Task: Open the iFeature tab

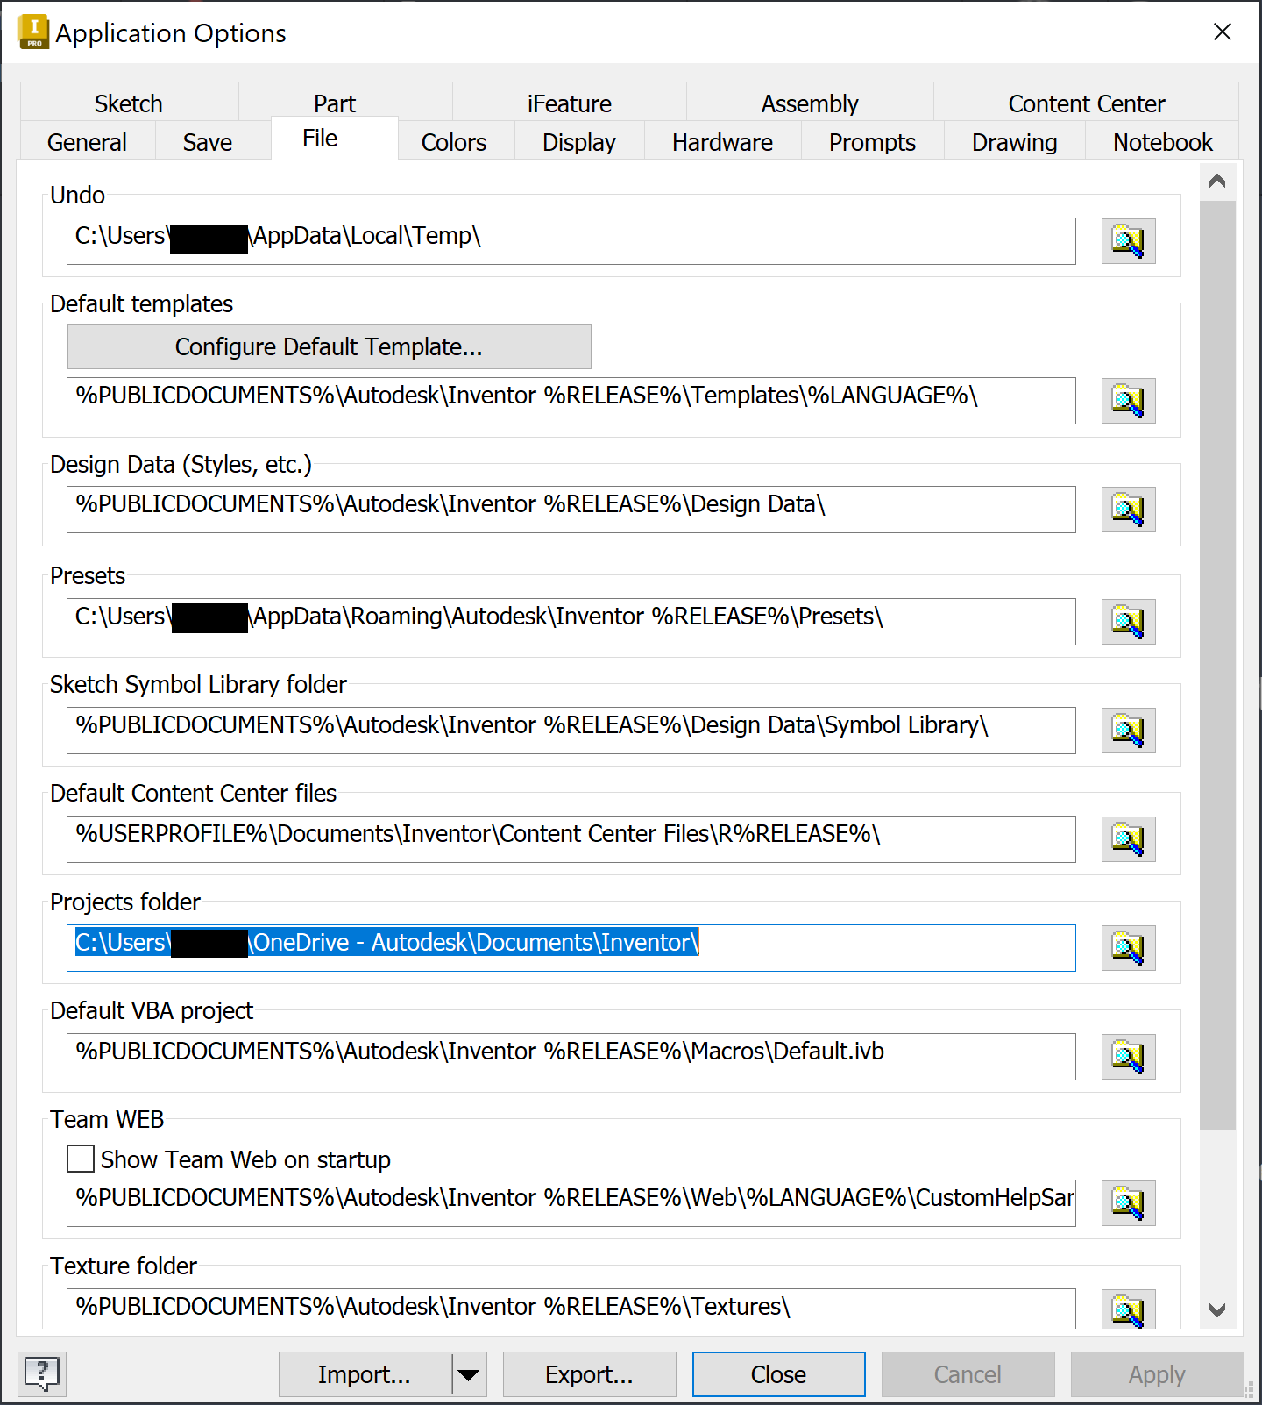Action: click(570, 103)
